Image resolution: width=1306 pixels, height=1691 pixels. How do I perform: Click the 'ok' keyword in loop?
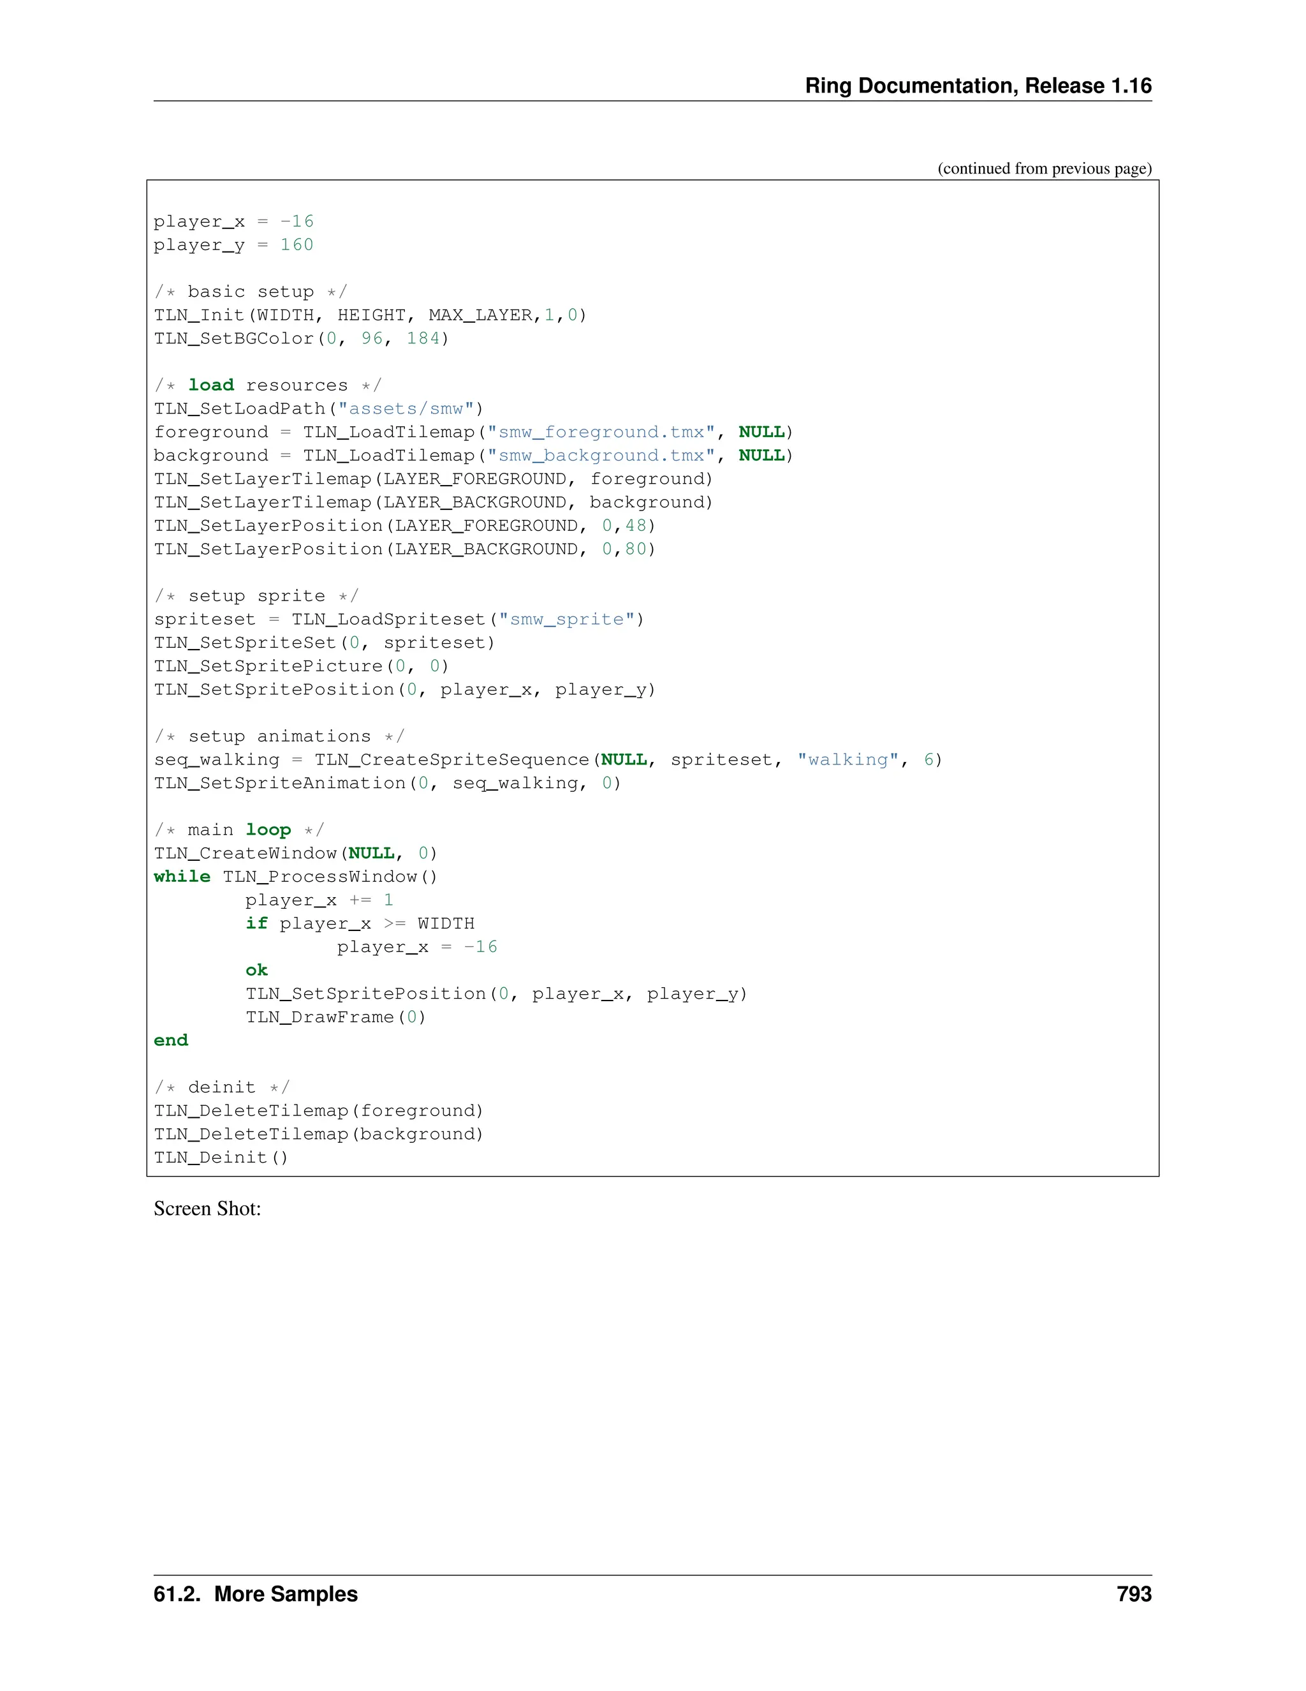coord(256,970)
